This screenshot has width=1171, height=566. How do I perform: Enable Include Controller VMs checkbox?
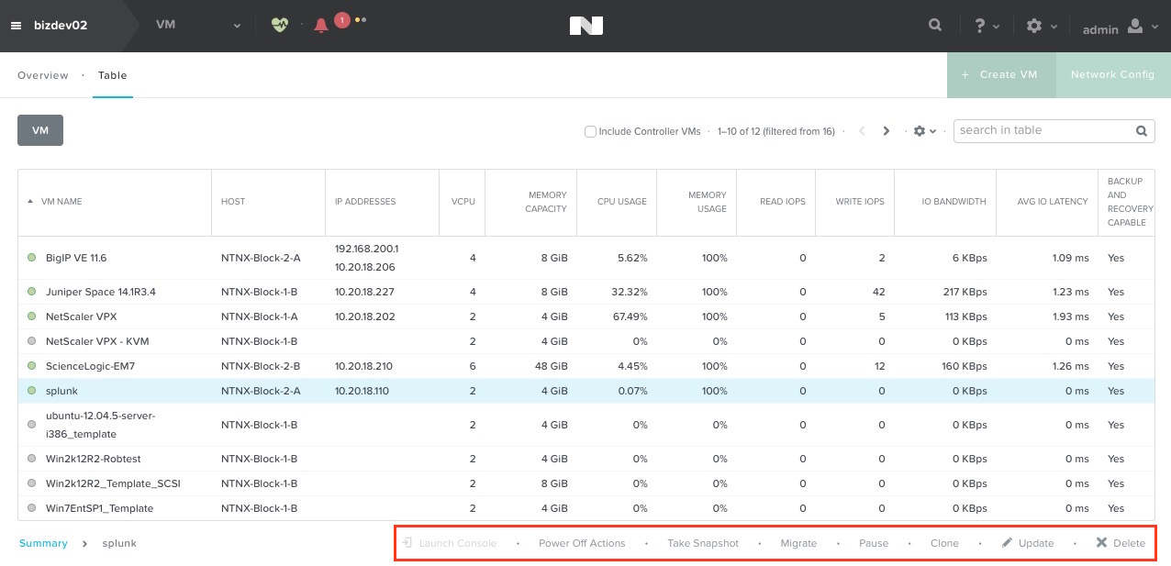tap(591, 131)
